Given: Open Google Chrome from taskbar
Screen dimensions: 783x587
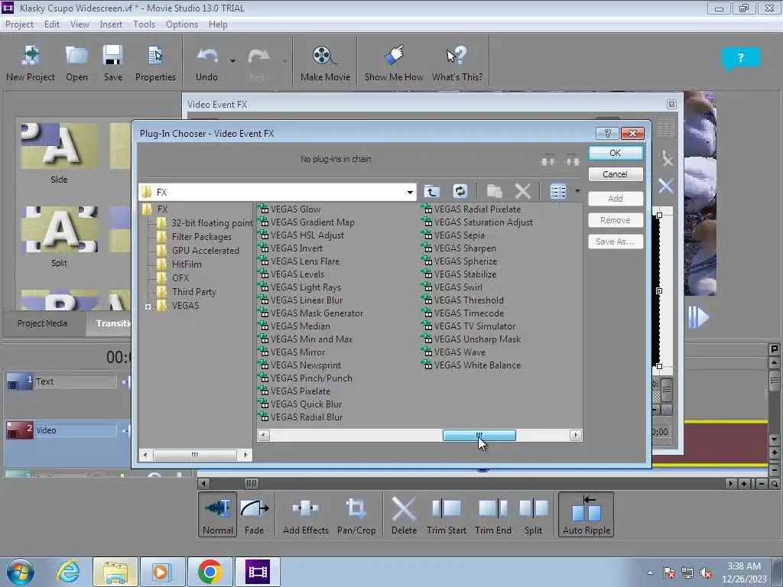Looking at the screenshot, I should click(x=210, y=572).
